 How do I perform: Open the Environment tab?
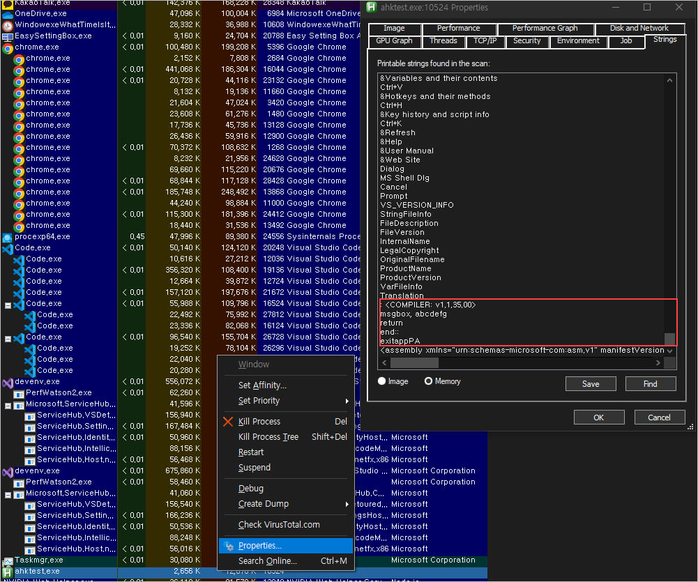click(578, 40)
